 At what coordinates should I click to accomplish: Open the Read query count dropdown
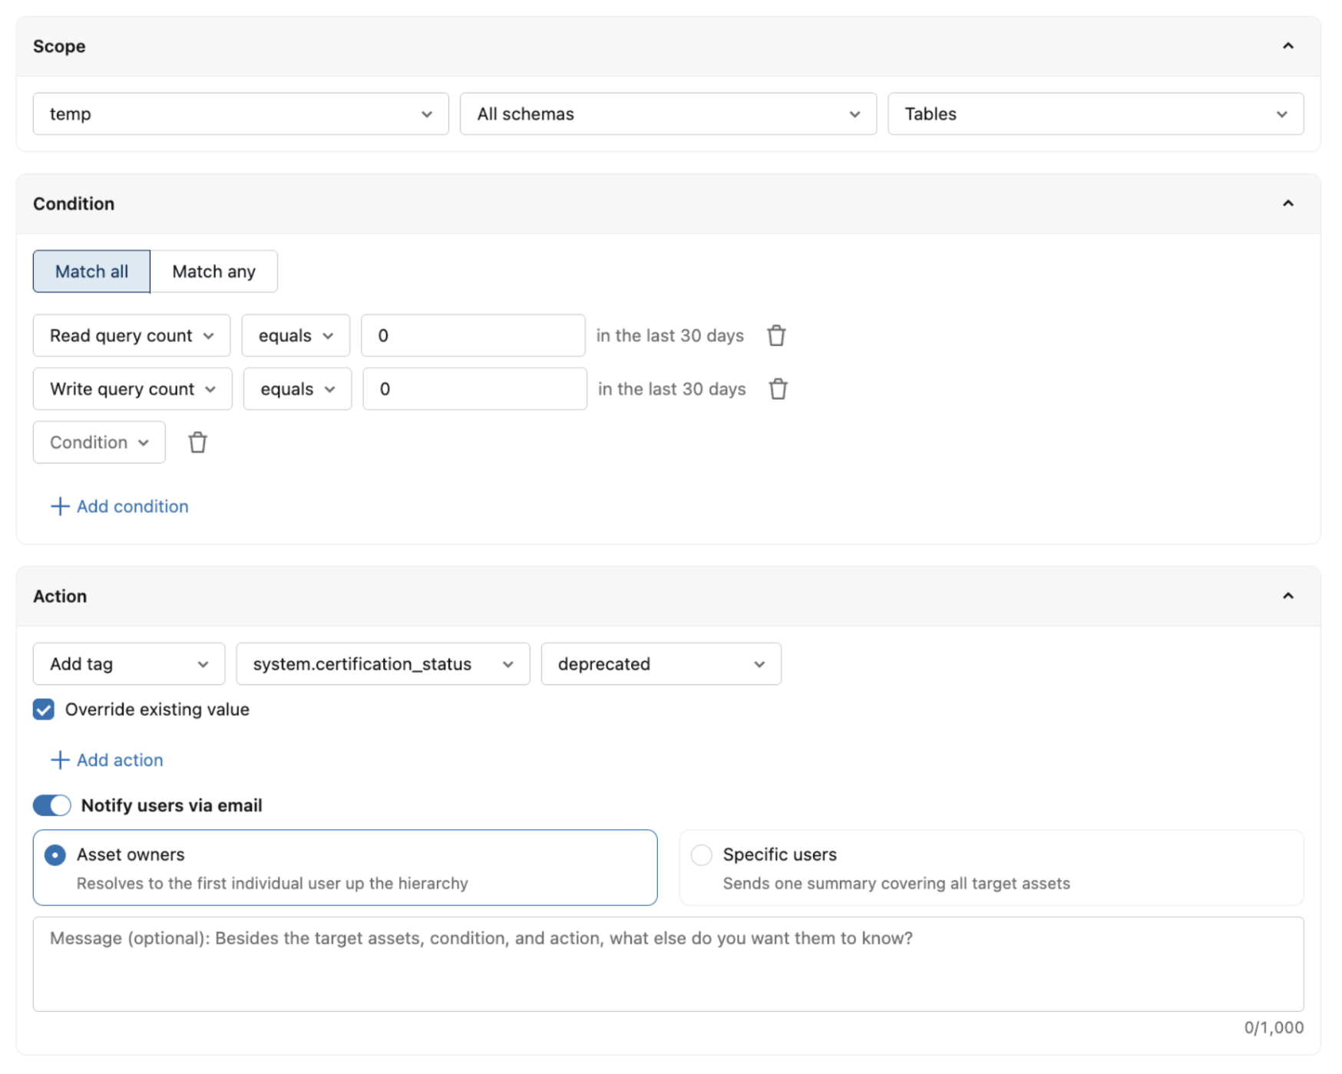131,335
